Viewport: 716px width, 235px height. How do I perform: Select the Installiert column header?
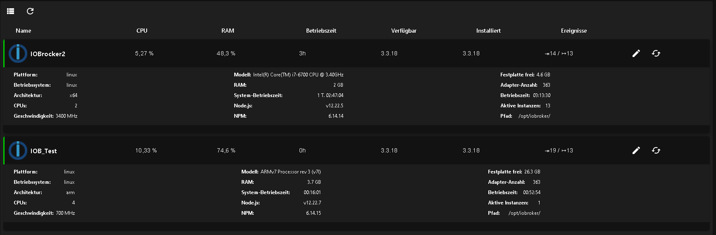(x=488, y=31)
